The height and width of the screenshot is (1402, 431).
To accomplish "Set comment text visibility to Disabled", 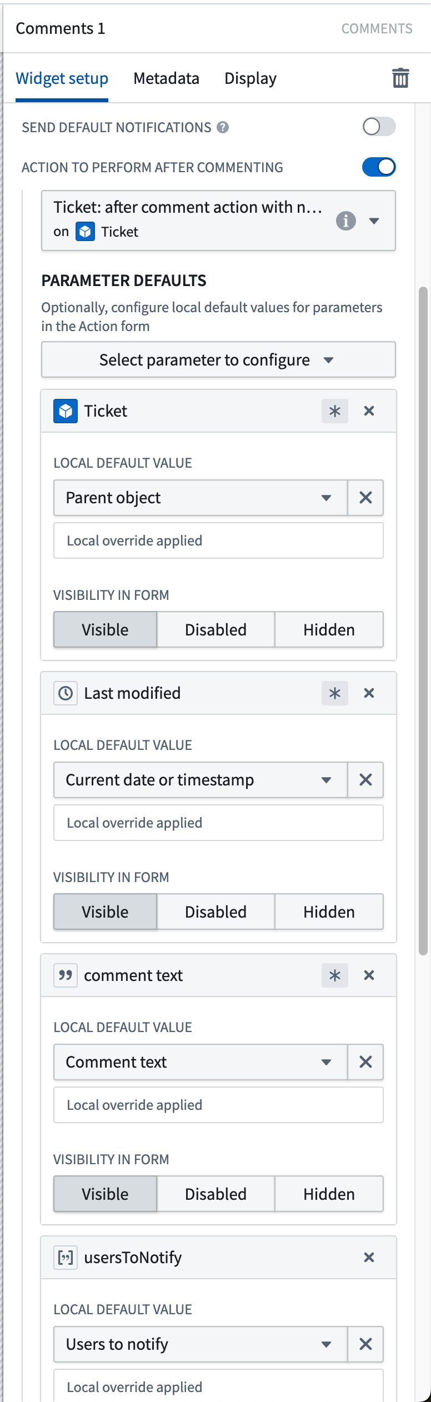I will (215, 1194).
